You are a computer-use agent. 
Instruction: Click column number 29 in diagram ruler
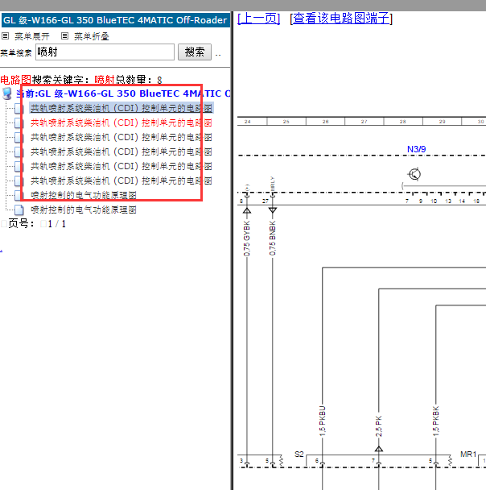pyautogui.click(x=442, y=122)
